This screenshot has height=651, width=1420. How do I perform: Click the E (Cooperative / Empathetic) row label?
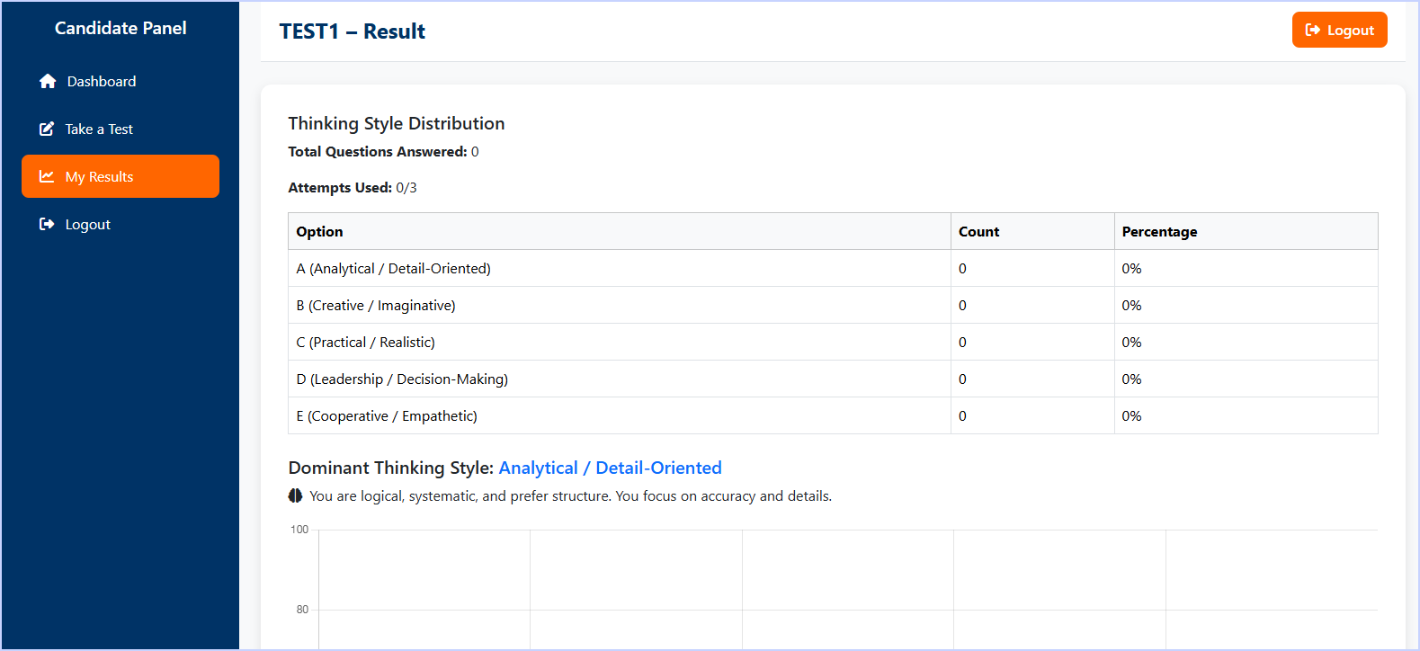[x=387, y=416]
